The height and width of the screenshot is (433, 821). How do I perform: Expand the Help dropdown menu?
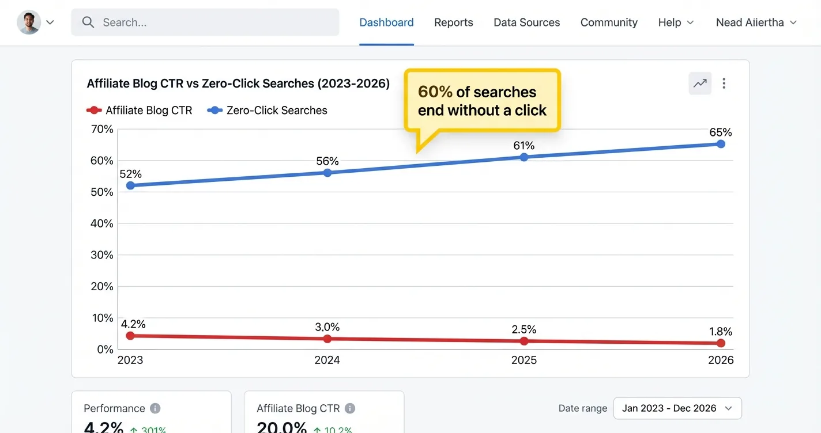[x=676, y=22]
